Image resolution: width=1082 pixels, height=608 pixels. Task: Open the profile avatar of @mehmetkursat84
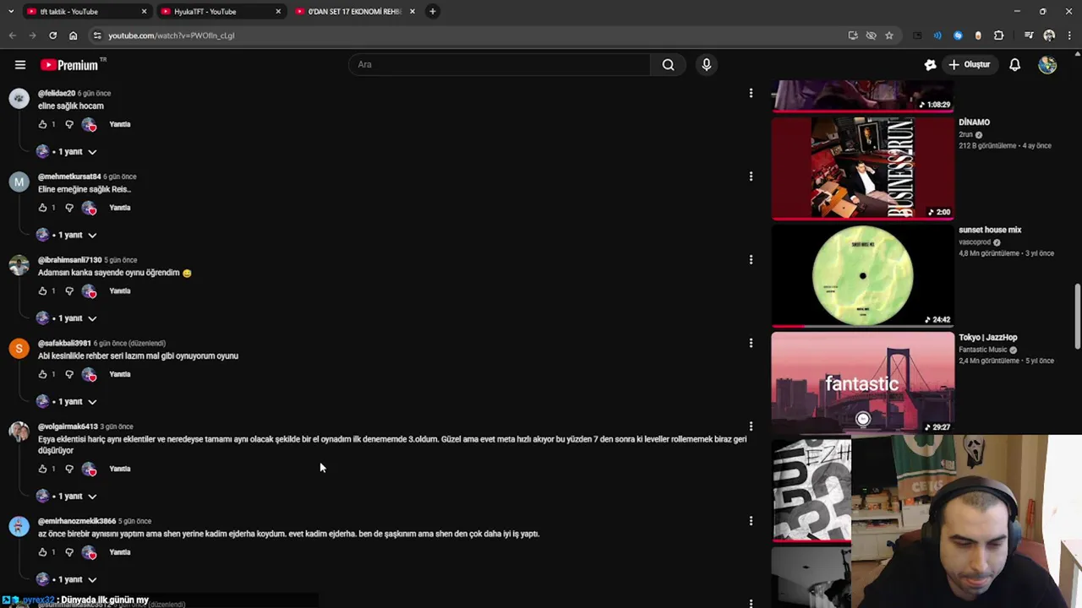(19, 182)
